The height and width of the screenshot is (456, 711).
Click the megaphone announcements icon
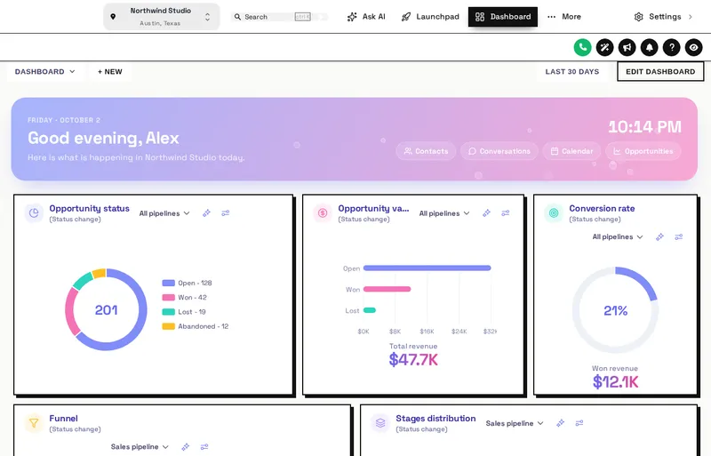pos(627,47)
